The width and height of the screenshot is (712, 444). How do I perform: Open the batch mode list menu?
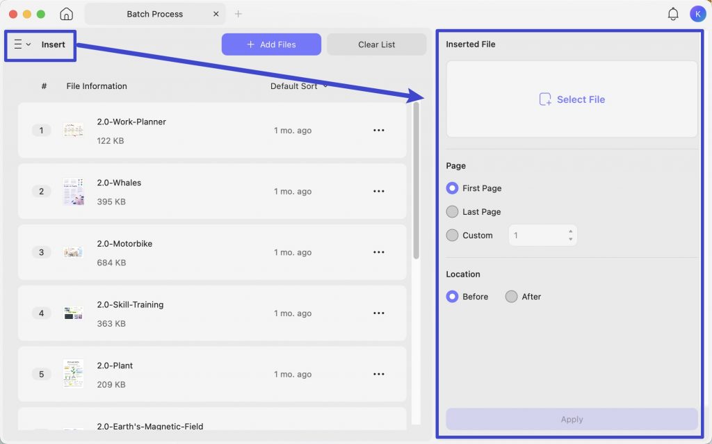22,44
